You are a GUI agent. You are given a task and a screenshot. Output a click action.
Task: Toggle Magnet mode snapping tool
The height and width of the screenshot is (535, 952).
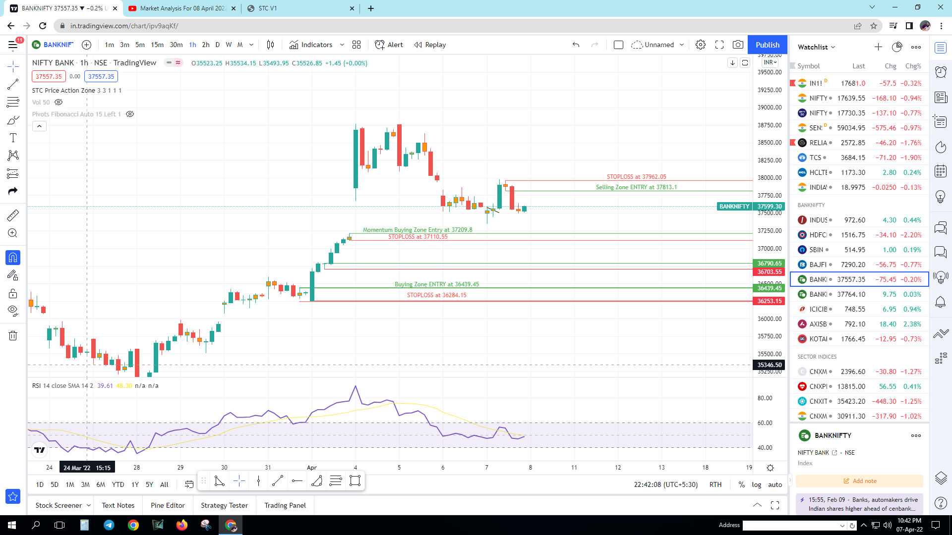click(13, 258)
